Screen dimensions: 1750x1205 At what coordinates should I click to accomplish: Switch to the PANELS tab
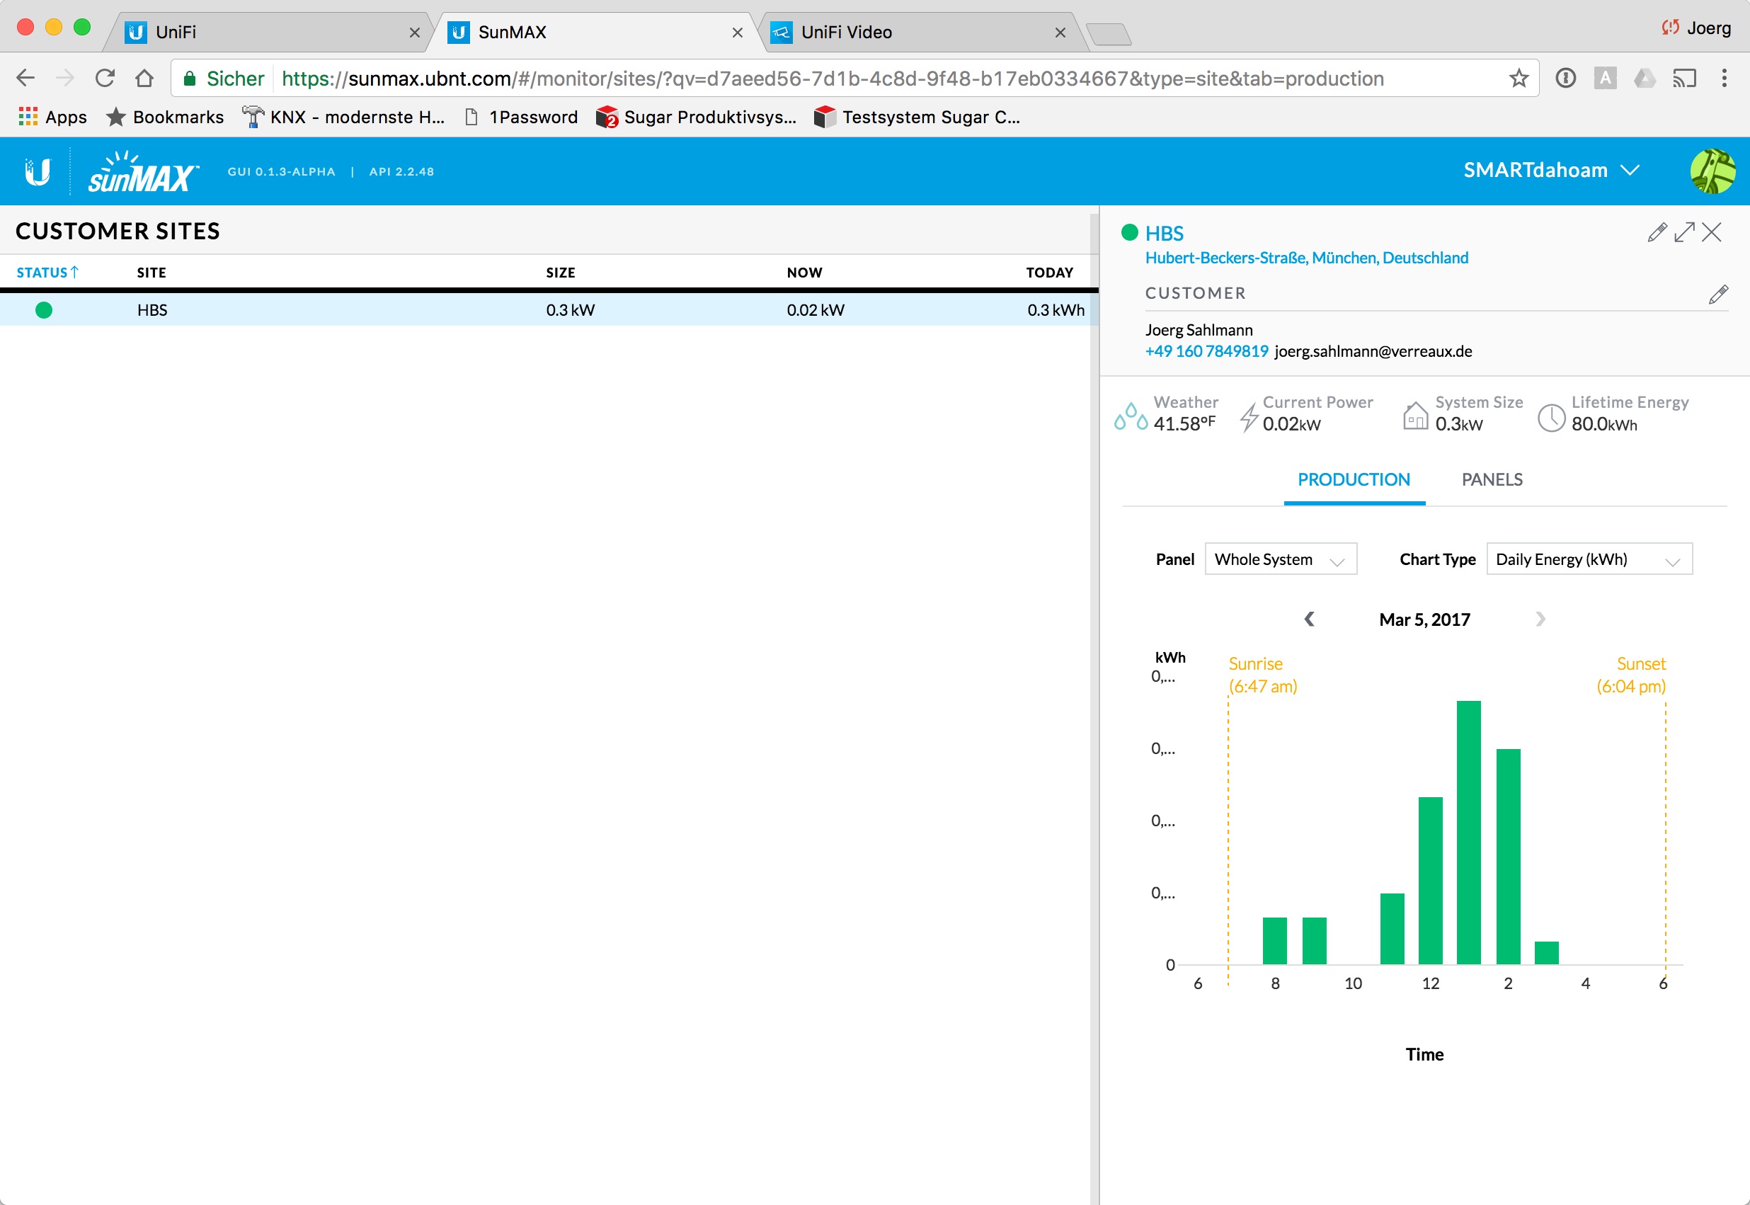1492,480
